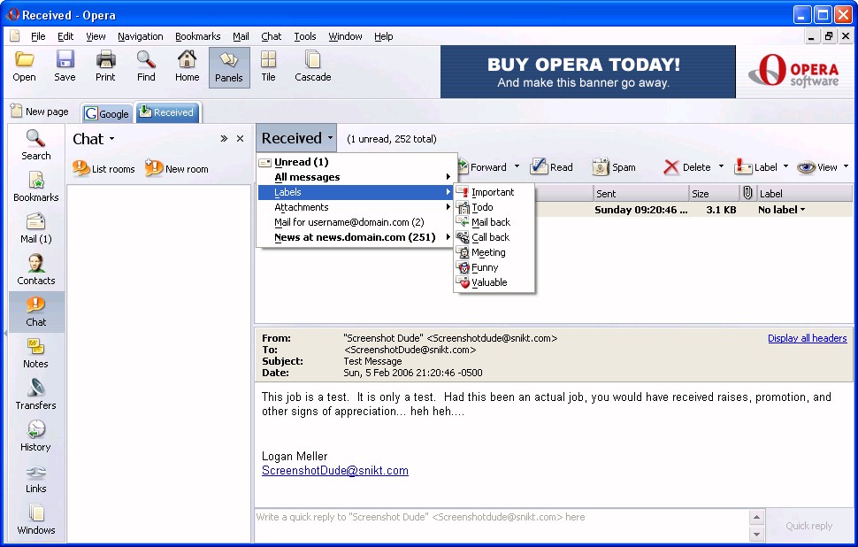Select Unread (1) in the menu
This screenshot has width=858, height=547.
[356, 162]
